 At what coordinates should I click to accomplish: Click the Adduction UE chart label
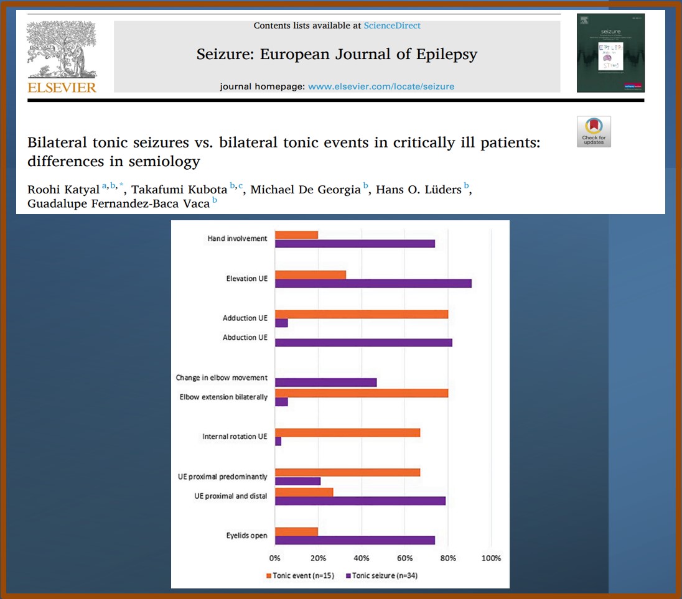[245, 318]
